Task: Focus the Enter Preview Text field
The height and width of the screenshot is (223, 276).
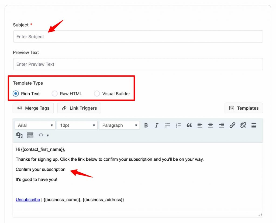Action: click(x=138, y=64)
